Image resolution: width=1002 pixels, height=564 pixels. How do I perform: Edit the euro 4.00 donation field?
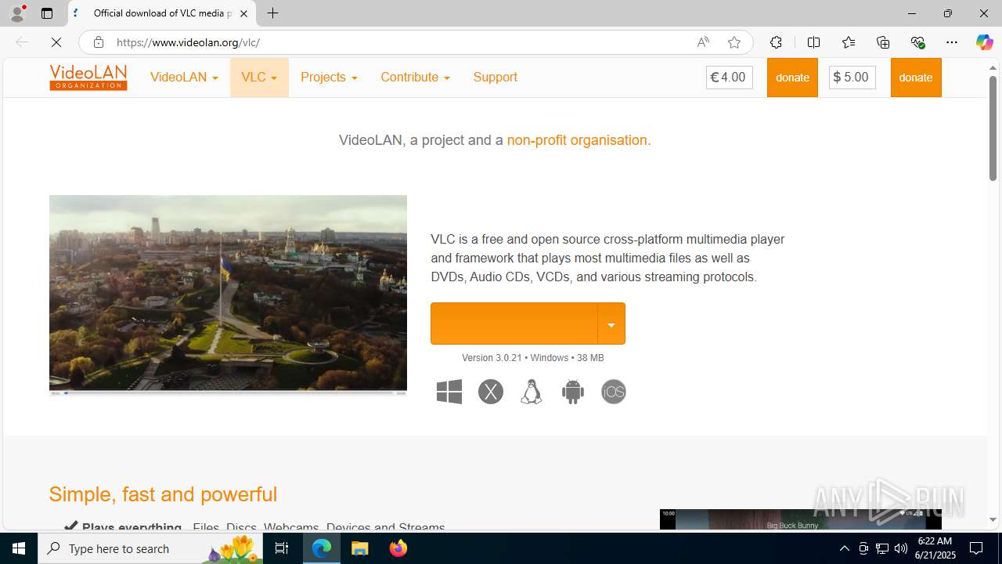[x=730, y=78]
